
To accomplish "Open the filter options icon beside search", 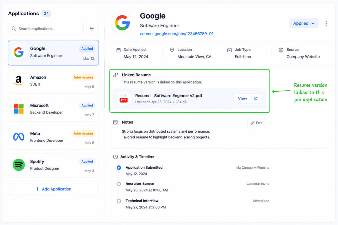I will (x=92, y=29).
